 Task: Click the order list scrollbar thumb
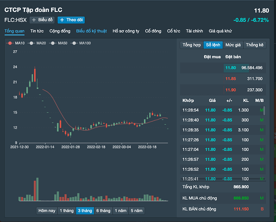(264, 111)
